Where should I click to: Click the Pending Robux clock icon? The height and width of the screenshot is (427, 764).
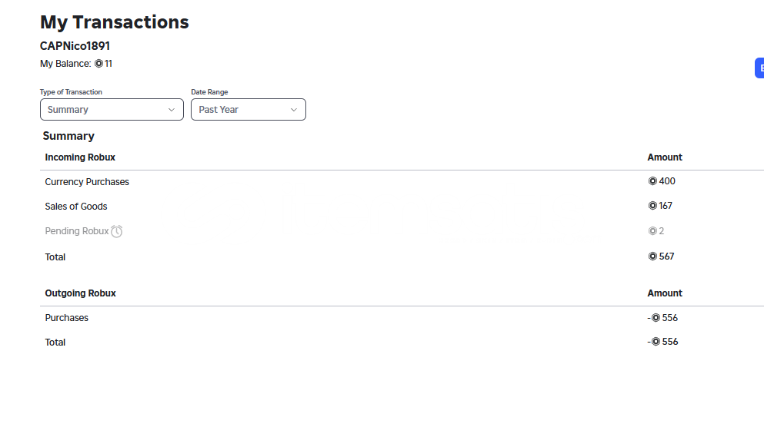point(116,231)
